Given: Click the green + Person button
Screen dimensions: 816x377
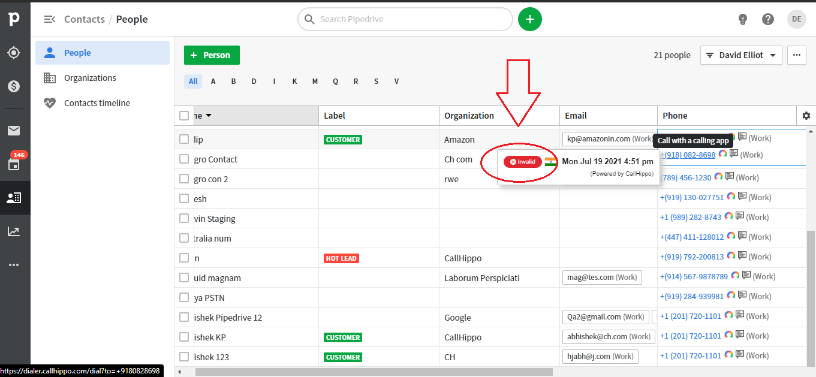Looking at the screenshot, I should [212, 55].
